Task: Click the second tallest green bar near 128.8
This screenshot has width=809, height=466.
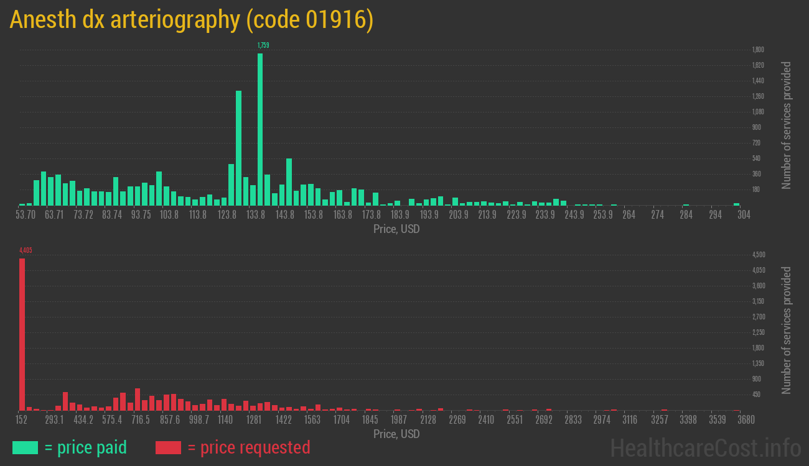Action: click(x=238, y=148)
